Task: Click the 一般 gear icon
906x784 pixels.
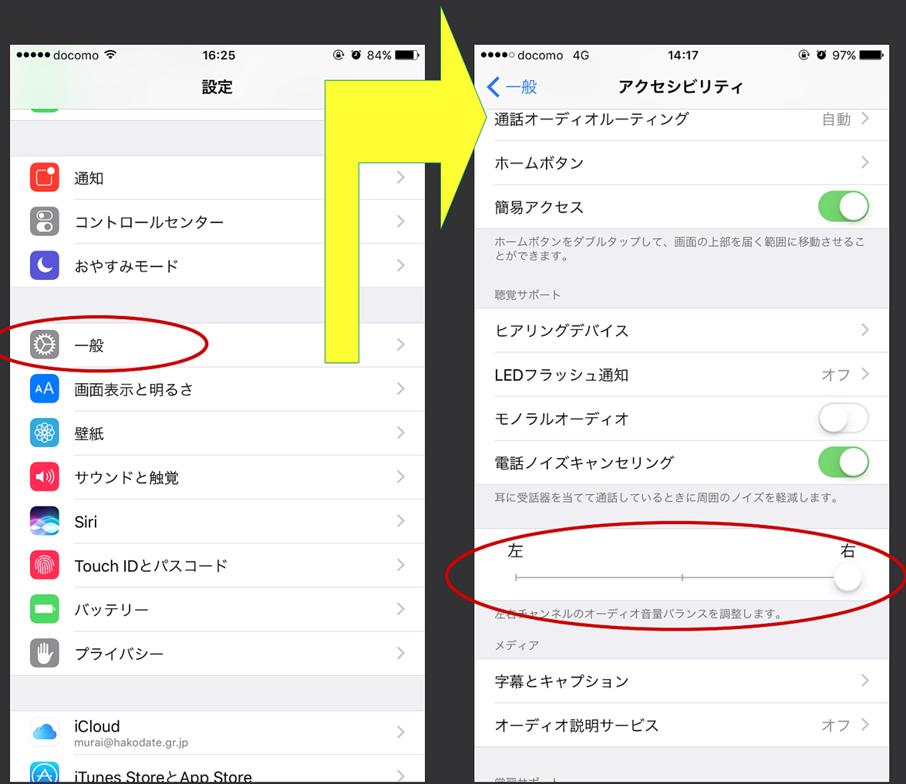Action: tap(44, 345)
